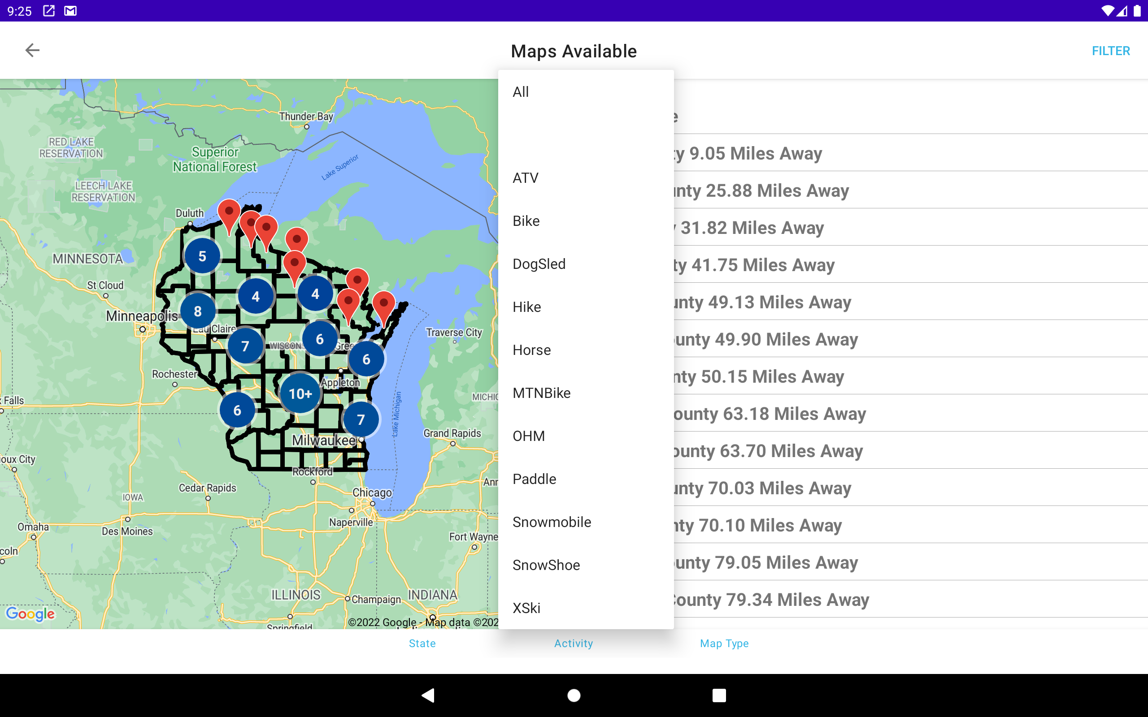The width and height of the screenshot is (1148, 717).
Task: Tap the left cluster marked 4
Action: [256, 296]
